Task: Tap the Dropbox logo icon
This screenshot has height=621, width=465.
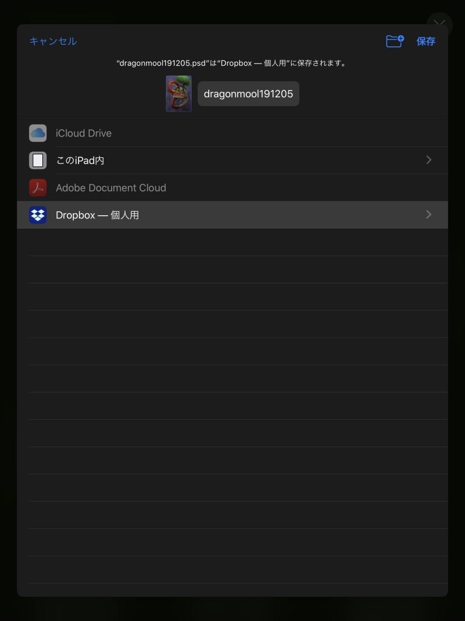Action: 38,215
